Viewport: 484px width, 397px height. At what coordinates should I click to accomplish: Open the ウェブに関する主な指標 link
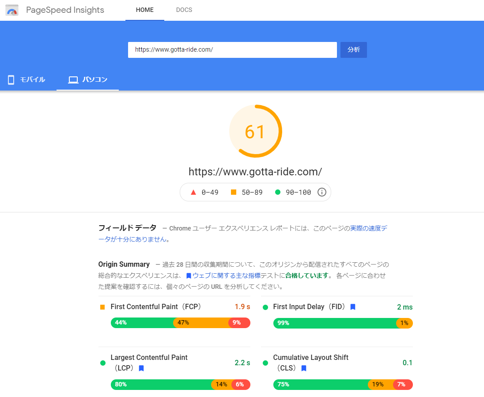click(x=227, y=276)
